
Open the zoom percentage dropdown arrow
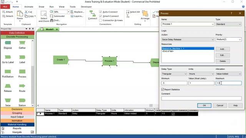pos(68,12)
